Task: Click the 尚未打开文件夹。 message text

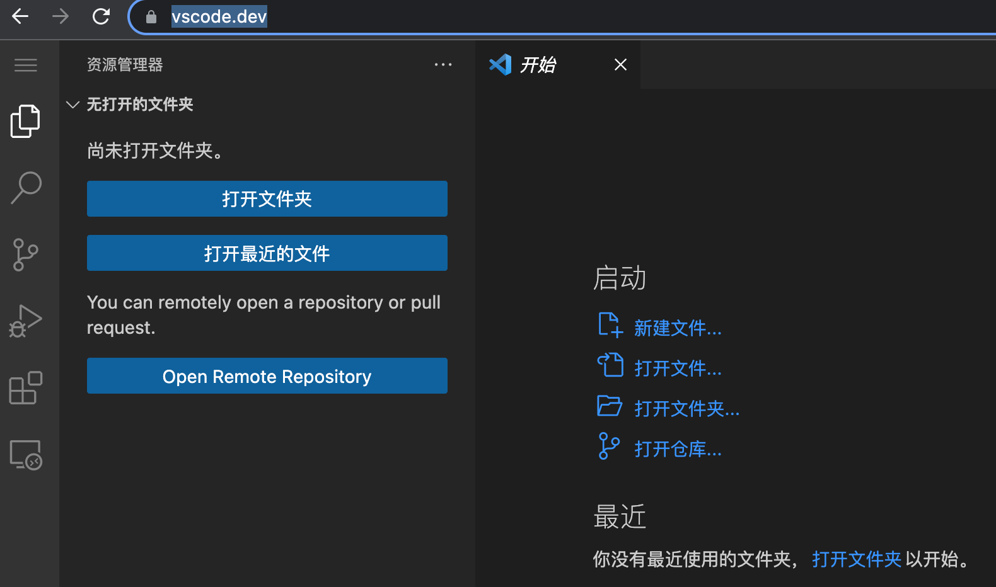Action: coord(155,151)
